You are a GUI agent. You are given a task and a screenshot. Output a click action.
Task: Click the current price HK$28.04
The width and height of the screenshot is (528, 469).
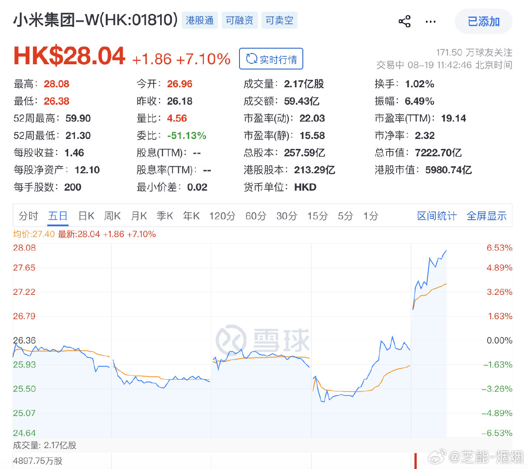pos(69,56)
